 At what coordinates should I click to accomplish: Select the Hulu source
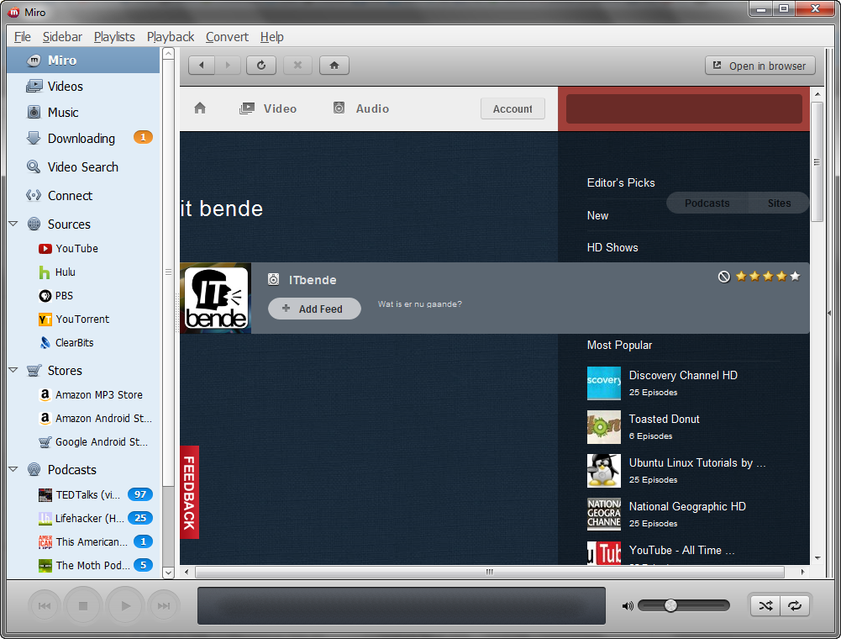pos(83,272)
